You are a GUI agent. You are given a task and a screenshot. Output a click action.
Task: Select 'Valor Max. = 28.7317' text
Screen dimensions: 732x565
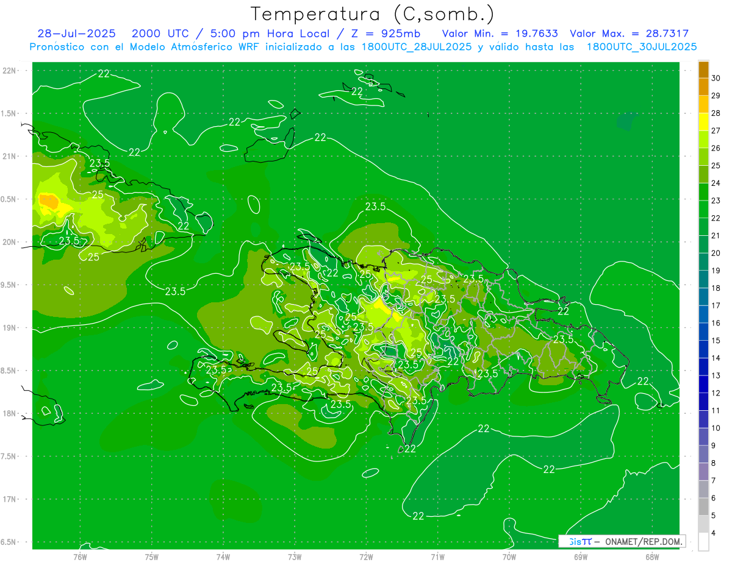pyautogui.click(x=630, y=34)
